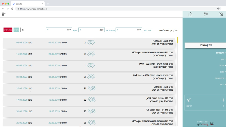Click start date 29.04.2019

[x=54, y=88]
